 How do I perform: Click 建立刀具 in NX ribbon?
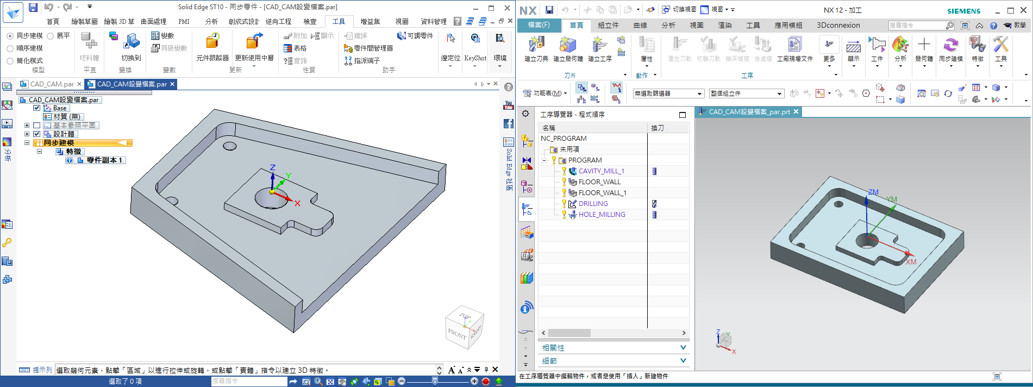coord(536,49)
